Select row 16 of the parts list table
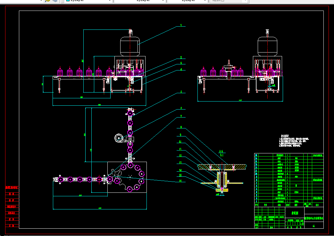 pos(288,155)
